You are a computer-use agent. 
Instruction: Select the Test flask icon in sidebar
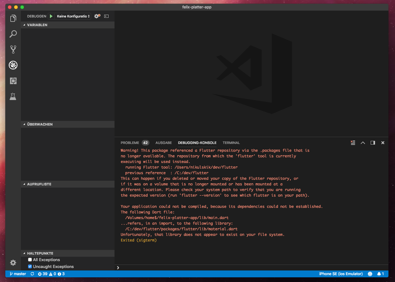point(13,96)
